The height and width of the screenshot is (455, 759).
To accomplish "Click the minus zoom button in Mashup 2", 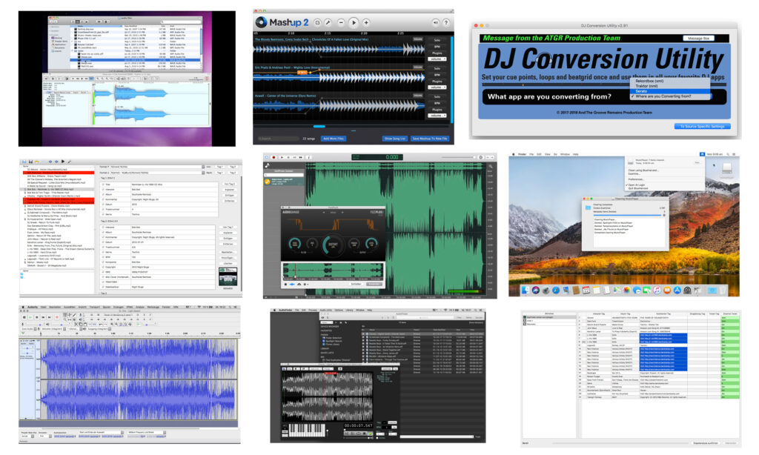I will click(341, 22).
